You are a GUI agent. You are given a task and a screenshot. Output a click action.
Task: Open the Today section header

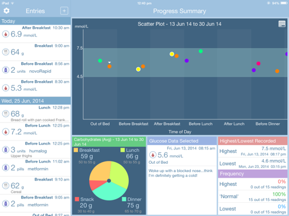[36, 21]
